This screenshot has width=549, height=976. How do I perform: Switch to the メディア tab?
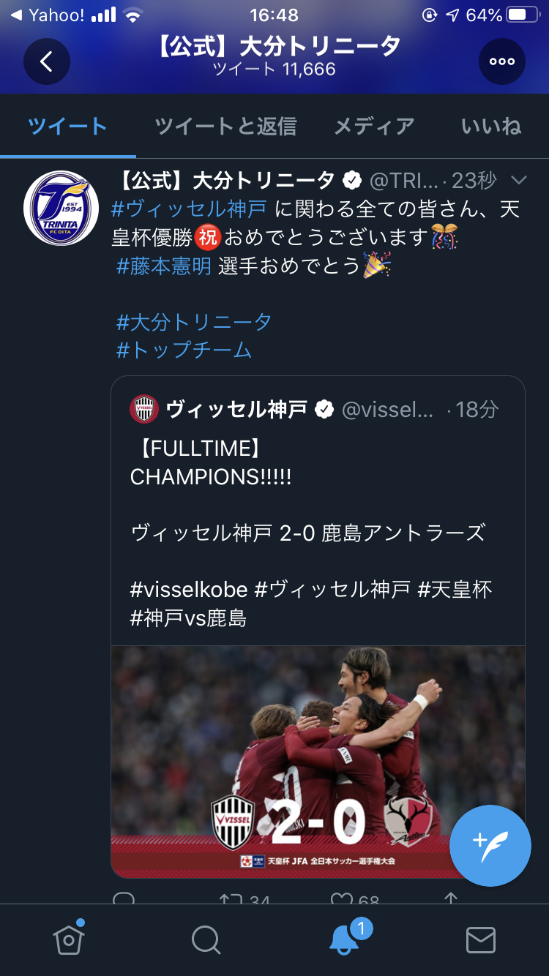(x=374, y=127)
